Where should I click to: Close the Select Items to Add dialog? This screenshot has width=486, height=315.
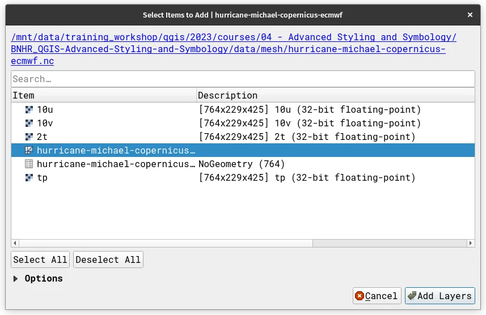point(470,15)
